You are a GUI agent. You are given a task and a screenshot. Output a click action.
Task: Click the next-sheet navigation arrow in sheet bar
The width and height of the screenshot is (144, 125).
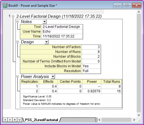pos(10,120)
